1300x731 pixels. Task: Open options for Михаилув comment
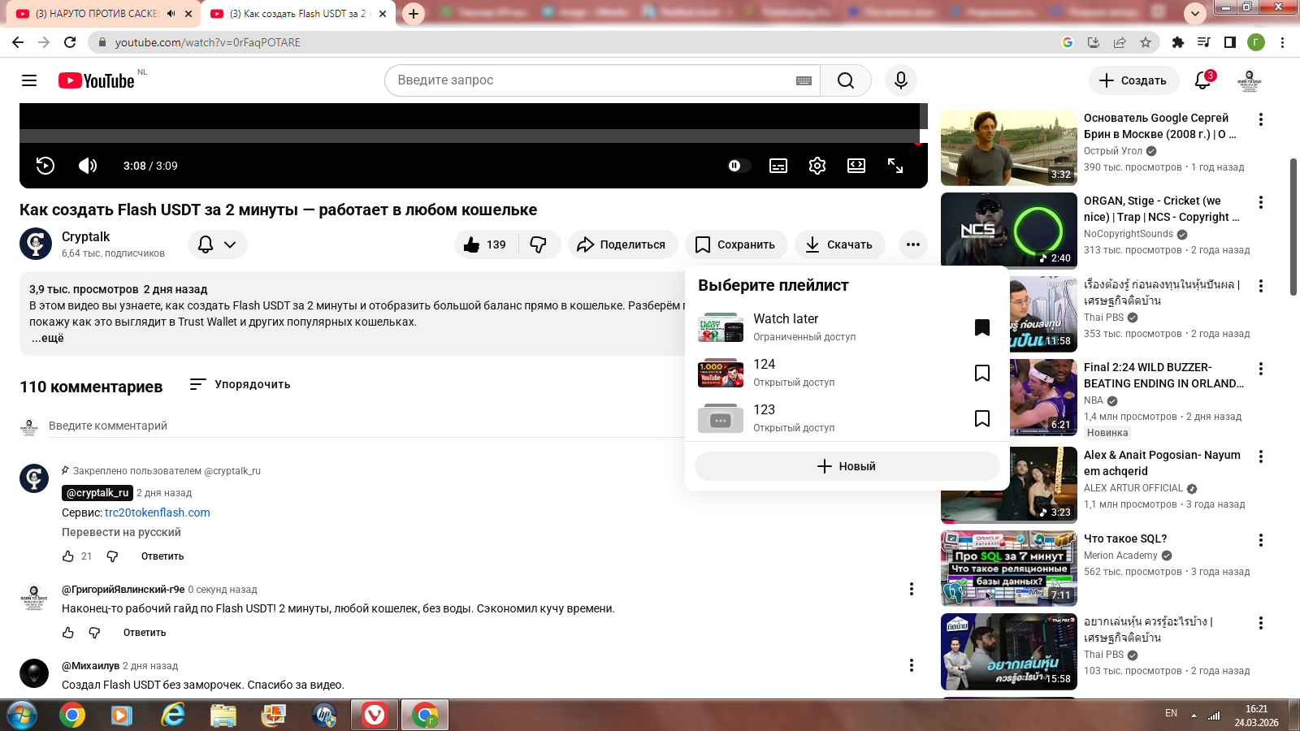912,665
